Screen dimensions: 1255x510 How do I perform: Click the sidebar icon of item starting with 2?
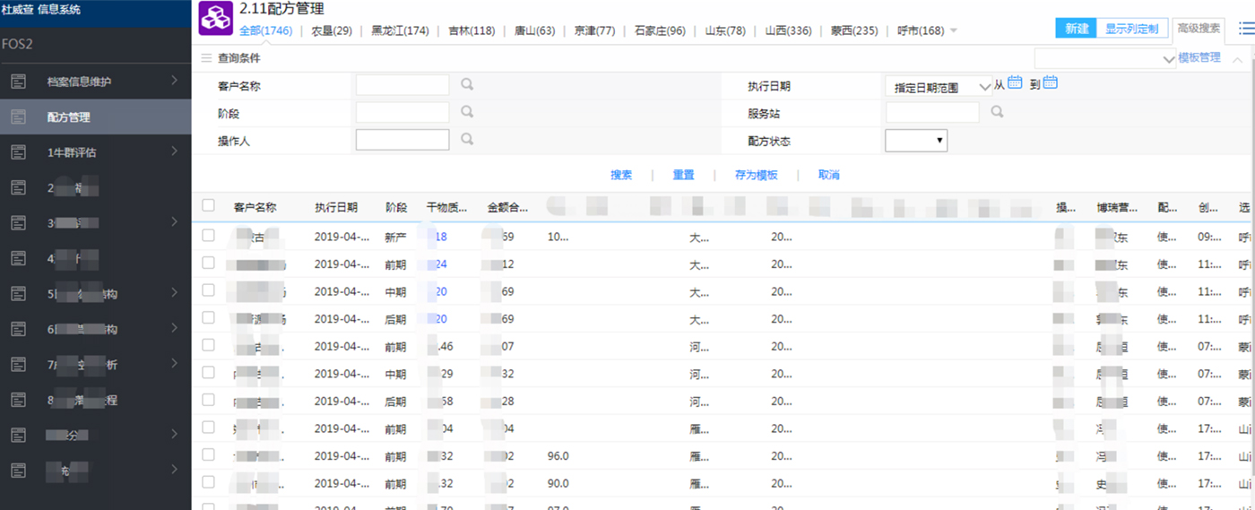(18, 187)
